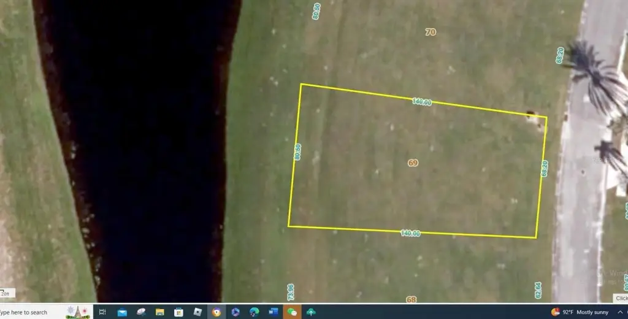The image size is (628, 319).
Task: Expand the system tray hidden icons chevron
Action: coord(621,312)
